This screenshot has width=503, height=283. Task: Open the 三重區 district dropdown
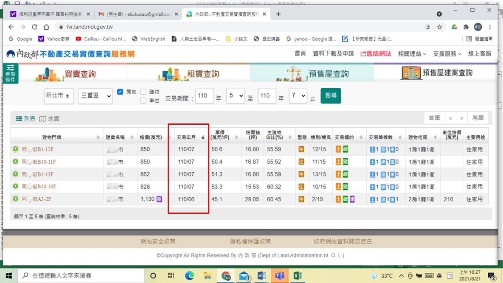[x=95, y=95]
